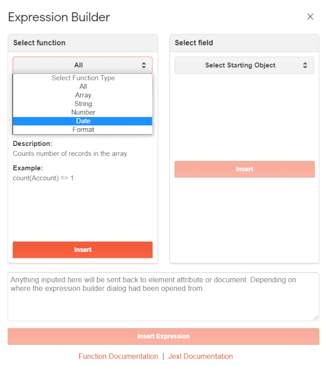Click the Select Function Type placeholder option
The width and height of the screenshot is (328, 367).
click(x=83, y=78)
